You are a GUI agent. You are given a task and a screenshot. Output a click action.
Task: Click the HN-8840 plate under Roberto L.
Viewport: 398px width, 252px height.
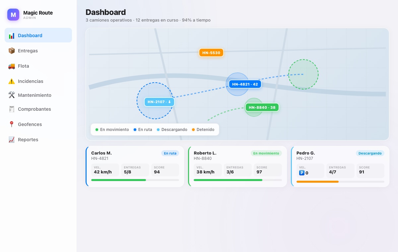[x=203, y=158]
